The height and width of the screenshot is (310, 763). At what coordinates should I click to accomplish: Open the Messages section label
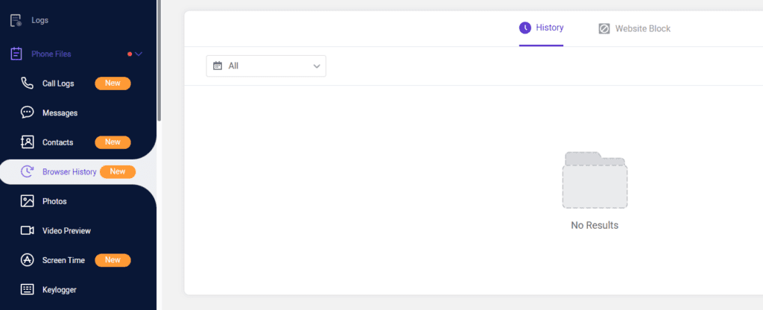click(x=60, y=113)
